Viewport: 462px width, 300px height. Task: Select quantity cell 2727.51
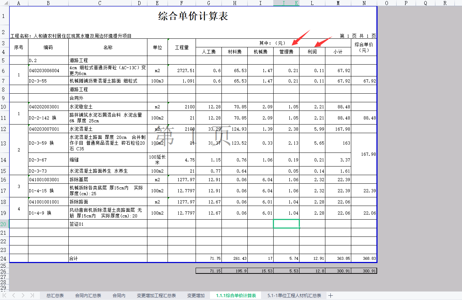(x=182, y=71)
